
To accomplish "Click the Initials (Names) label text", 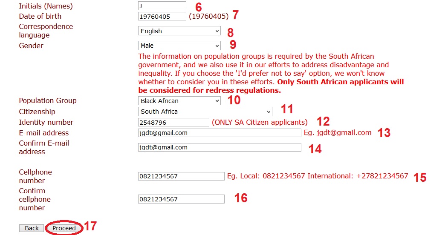I will click(46, 6).
